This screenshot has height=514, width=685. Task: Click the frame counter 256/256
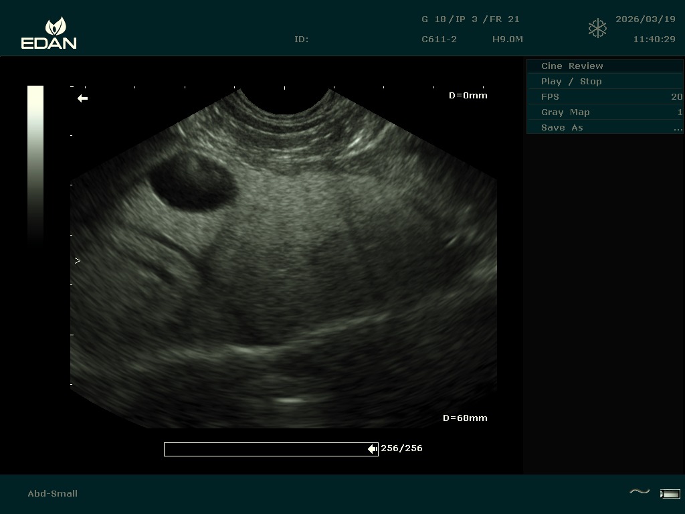401,448
